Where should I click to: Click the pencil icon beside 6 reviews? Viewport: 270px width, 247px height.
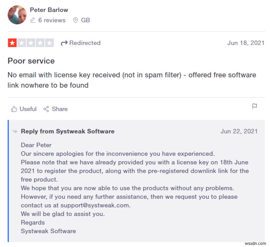pyautogui.click(x=33, y=20)
